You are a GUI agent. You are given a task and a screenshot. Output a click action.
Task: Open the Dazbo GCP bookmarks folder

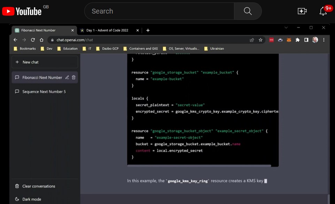[108, 49]
